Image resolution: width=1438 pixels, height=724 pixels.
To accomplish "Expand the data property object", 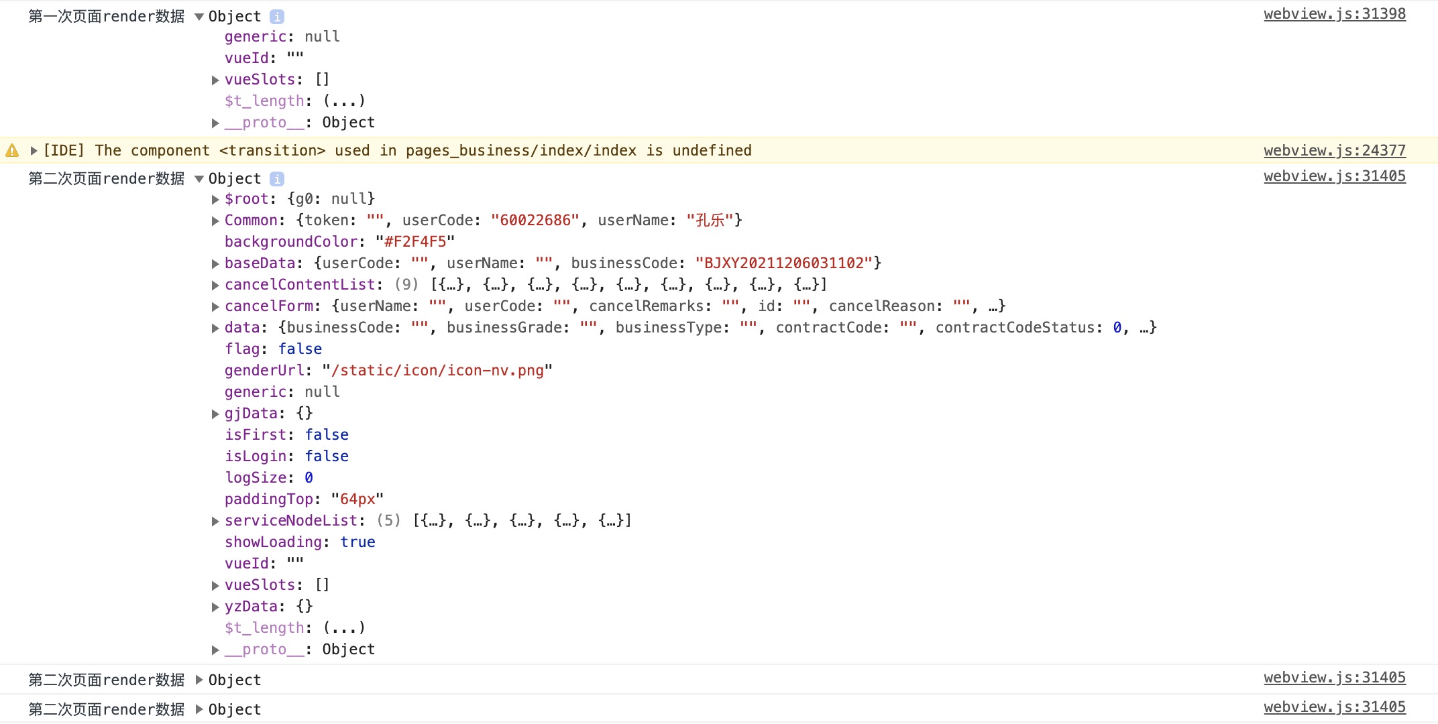I will [x=215, y=328].
